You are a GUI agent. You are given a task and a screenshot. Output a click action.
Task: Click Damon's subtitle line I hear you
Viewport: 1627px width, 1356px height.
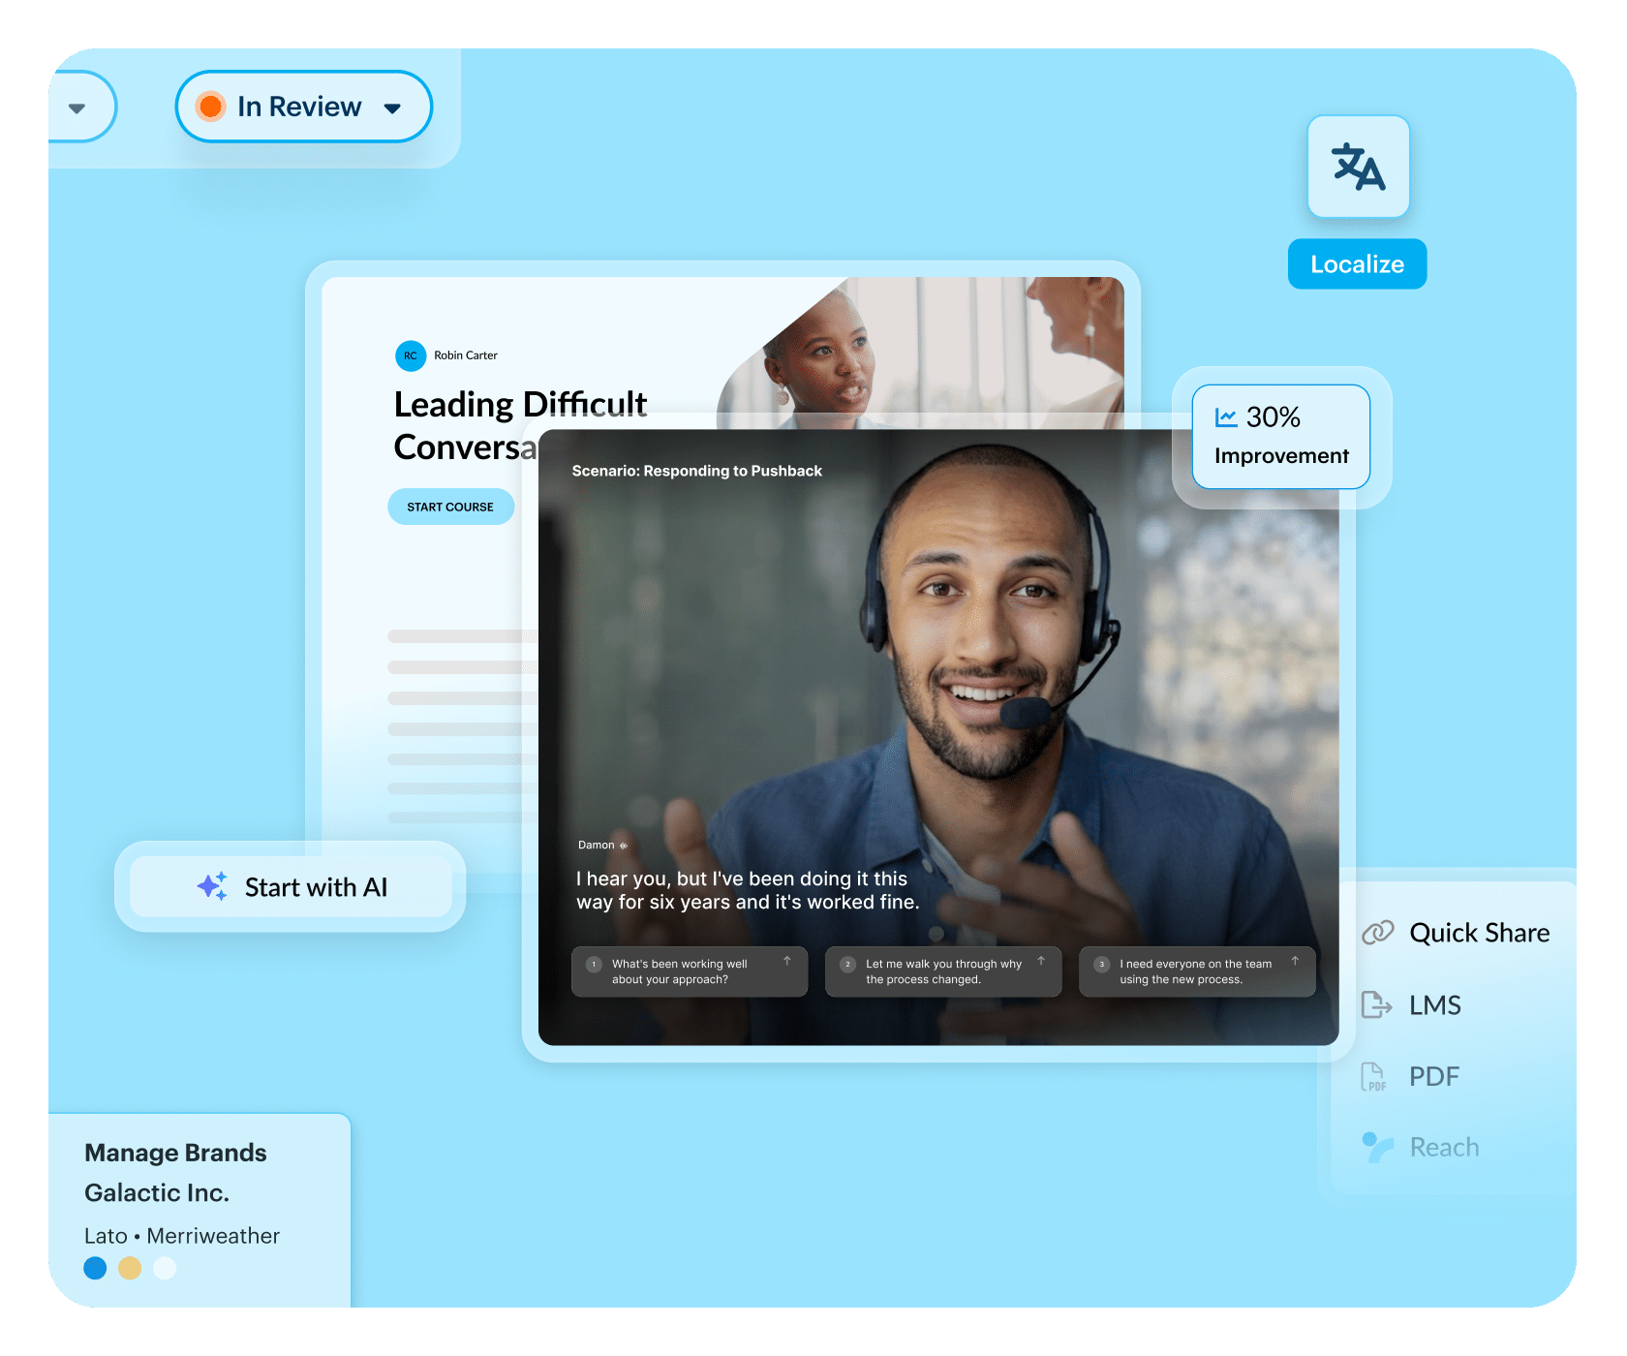tap(748, 890)
